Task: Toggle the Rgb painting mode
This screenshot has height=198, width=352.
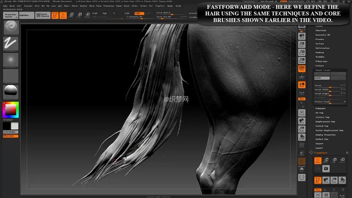Action: coord(105,13)
